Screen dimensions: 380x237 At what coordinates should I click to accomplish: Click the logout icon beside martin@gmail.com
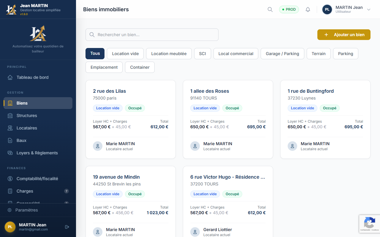point(67,227)
